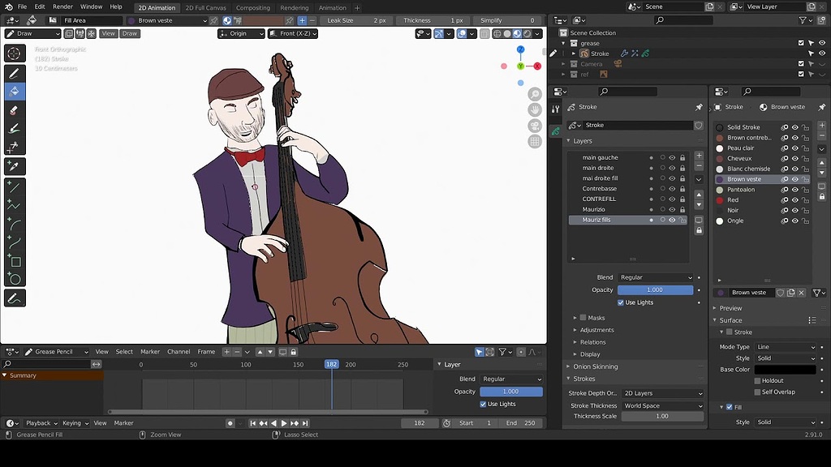
Task: Select the Mauriz fills layer
Action: click(x=628, y=220)
